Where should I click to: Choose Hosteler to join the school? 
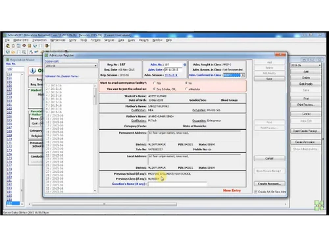tap(186, 89)
